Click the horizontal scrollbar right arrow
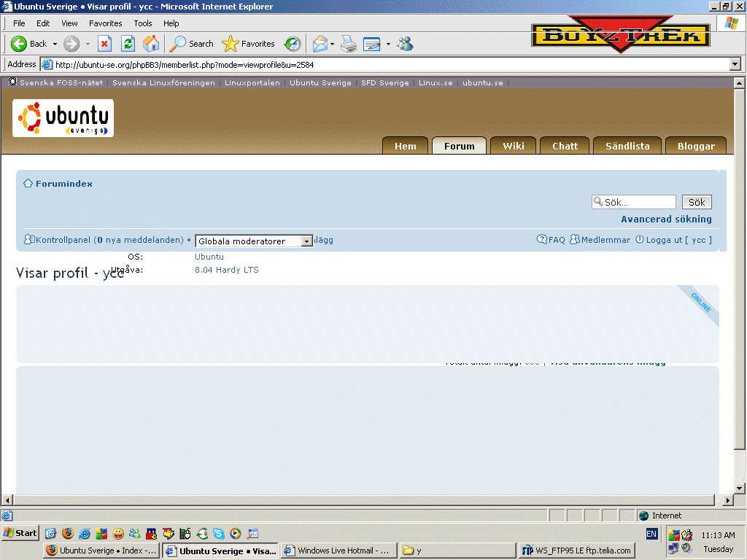Image resolution: width=747 pixels, height=560 pixels. pyautogui.click(x=727, y=500)
